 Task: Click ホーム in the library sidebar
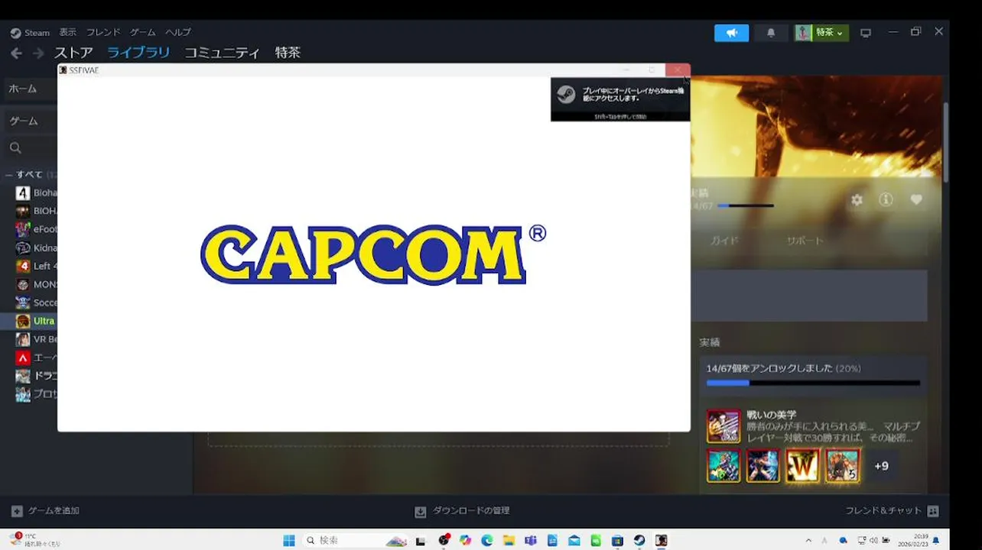tap(31, 89)
